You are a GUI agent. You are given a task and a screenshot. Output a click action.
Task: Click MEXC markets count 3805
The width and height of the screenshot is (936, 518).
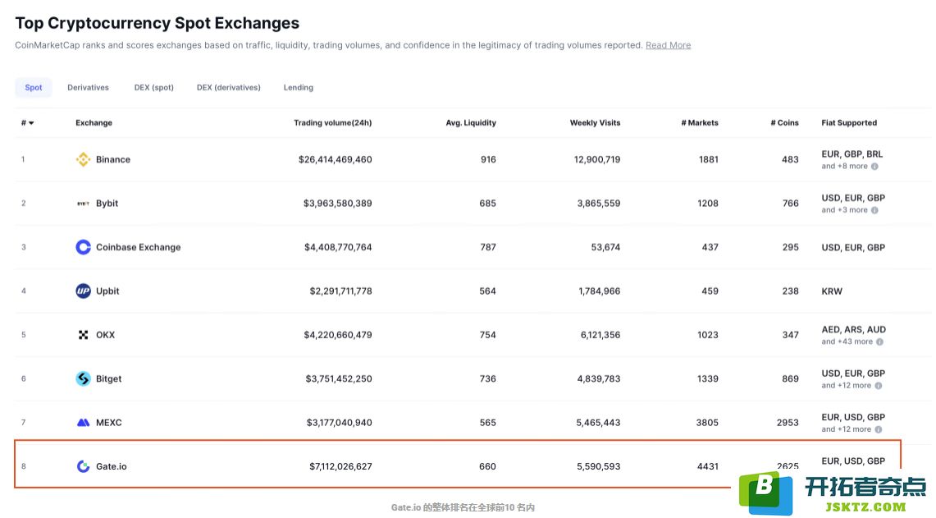[707, 423]
